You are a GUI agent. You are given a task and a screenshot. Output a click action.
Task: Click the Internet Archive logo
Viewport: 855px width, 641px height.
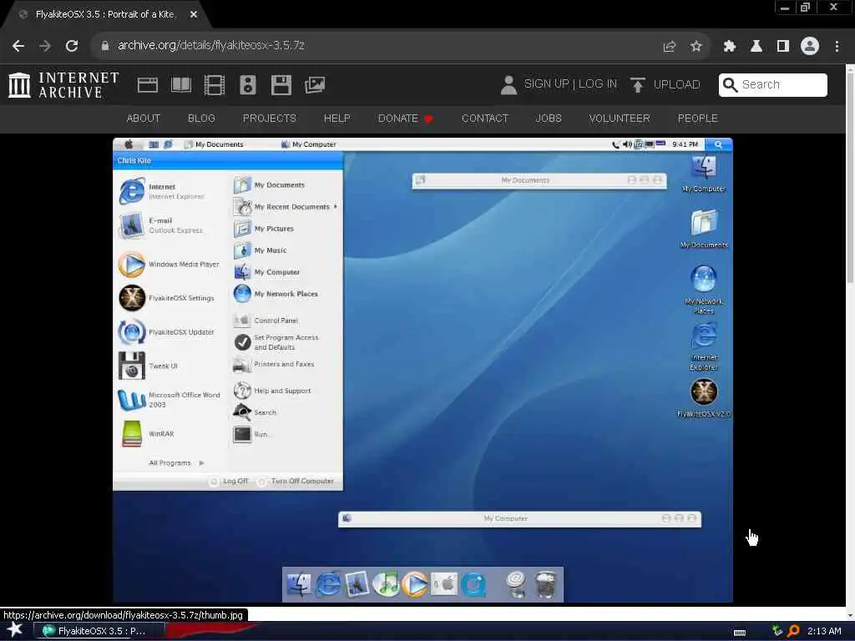[63, 85]
